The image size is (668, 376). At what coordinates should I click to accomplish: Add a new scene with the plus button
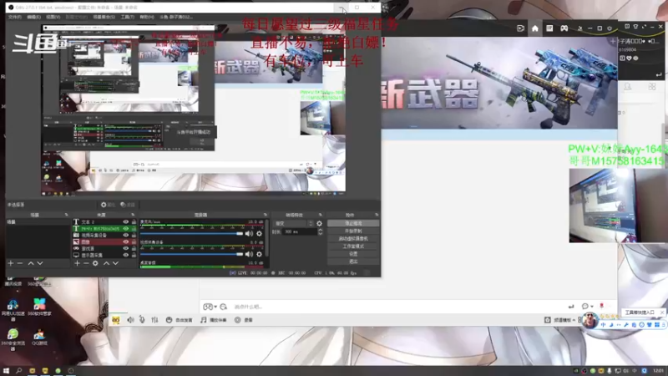click(x=11, y=263)
